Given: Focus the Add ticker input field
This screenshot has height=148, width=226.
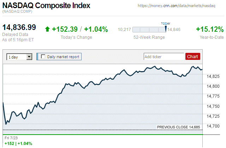Looking at the screenshot, I should click(x=164, y=56).
